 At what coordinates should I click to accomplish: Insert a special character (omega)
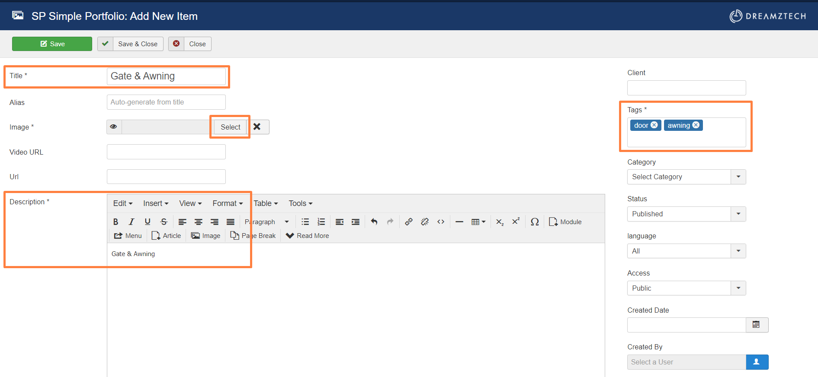click(x=535, y=222)
